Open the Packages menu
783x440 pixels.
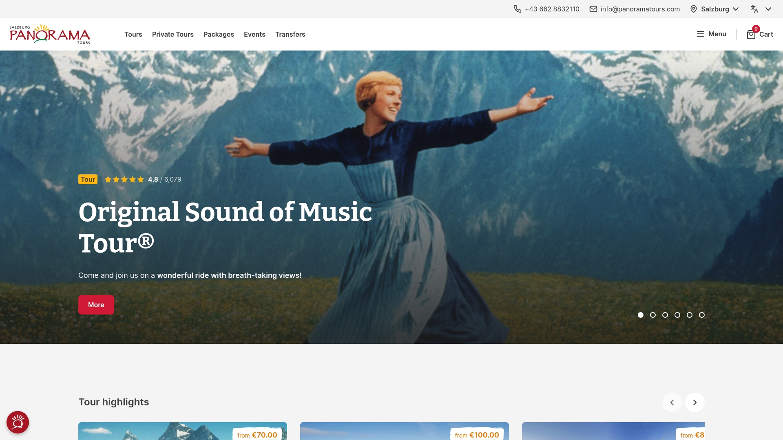219,34
